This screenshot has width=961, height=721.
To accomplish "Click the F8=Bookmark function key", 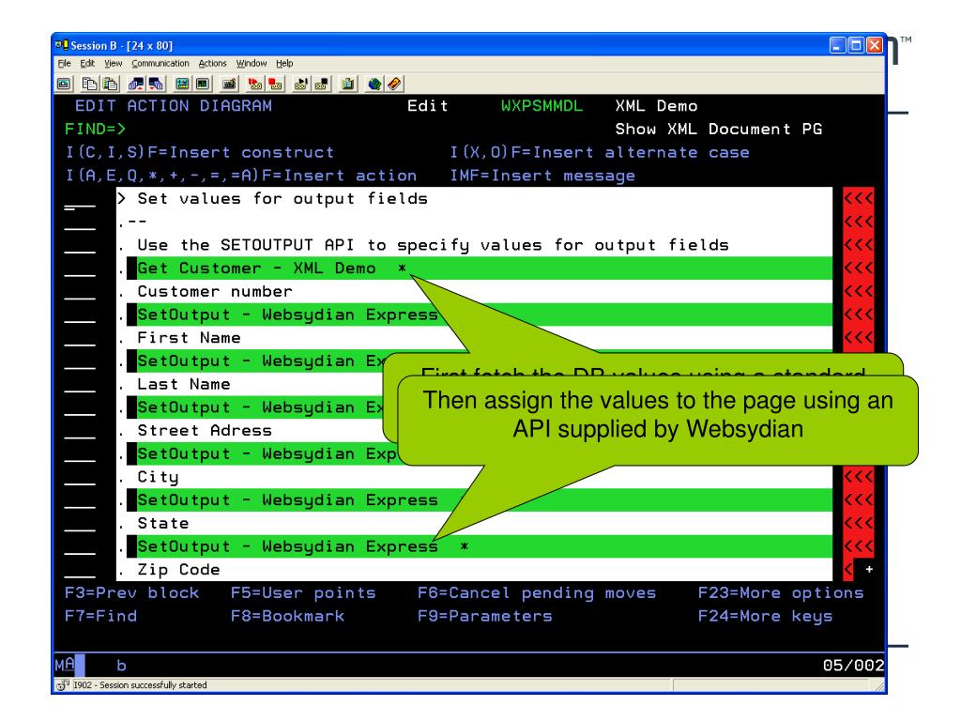I will tap(287, 616).
